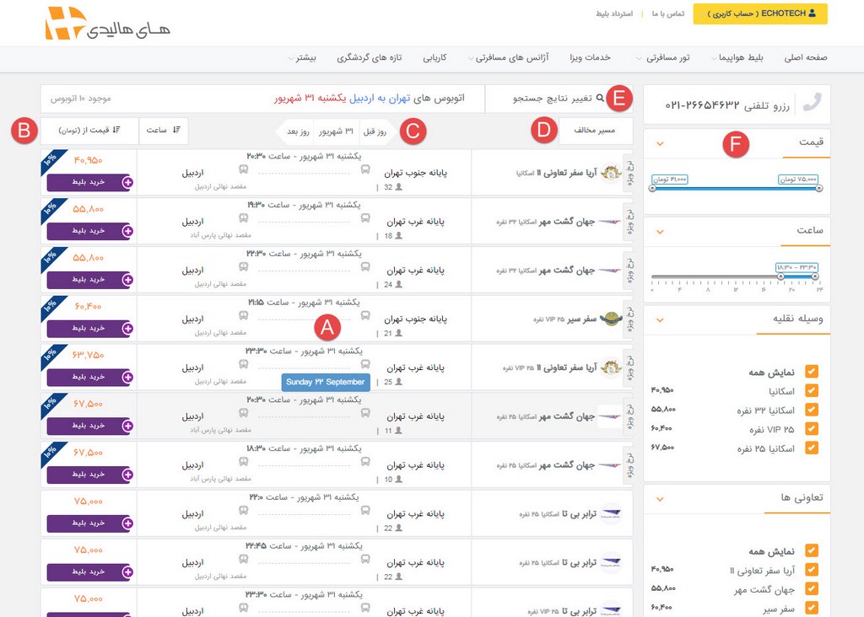Collapse the قیمت filter panel
864x617 pixels.
[660, 143]
